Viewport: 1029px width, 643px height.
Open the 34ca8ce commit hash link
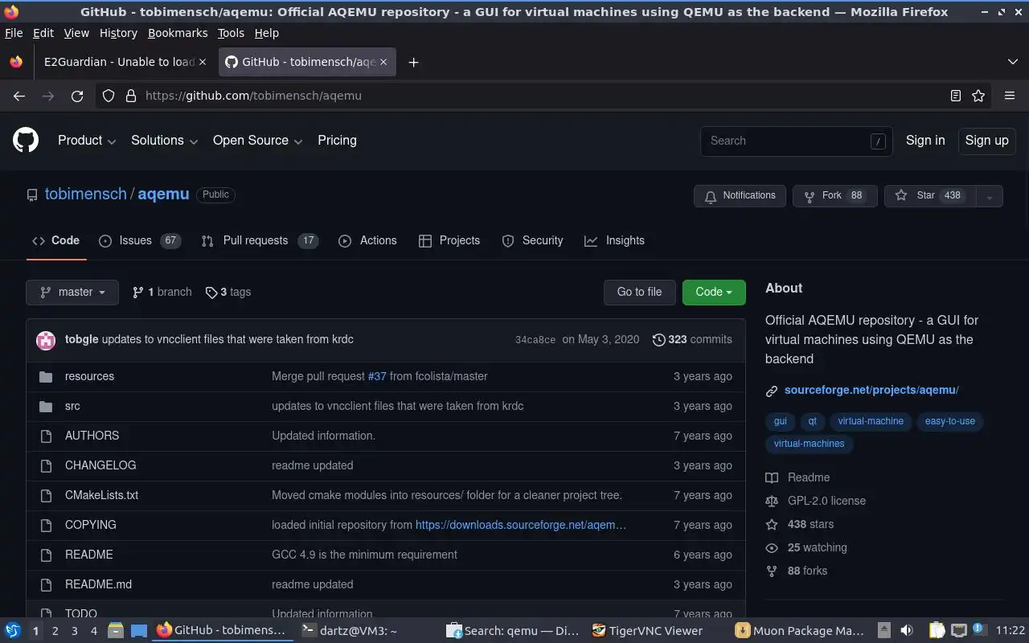click(x=535, y=340)
